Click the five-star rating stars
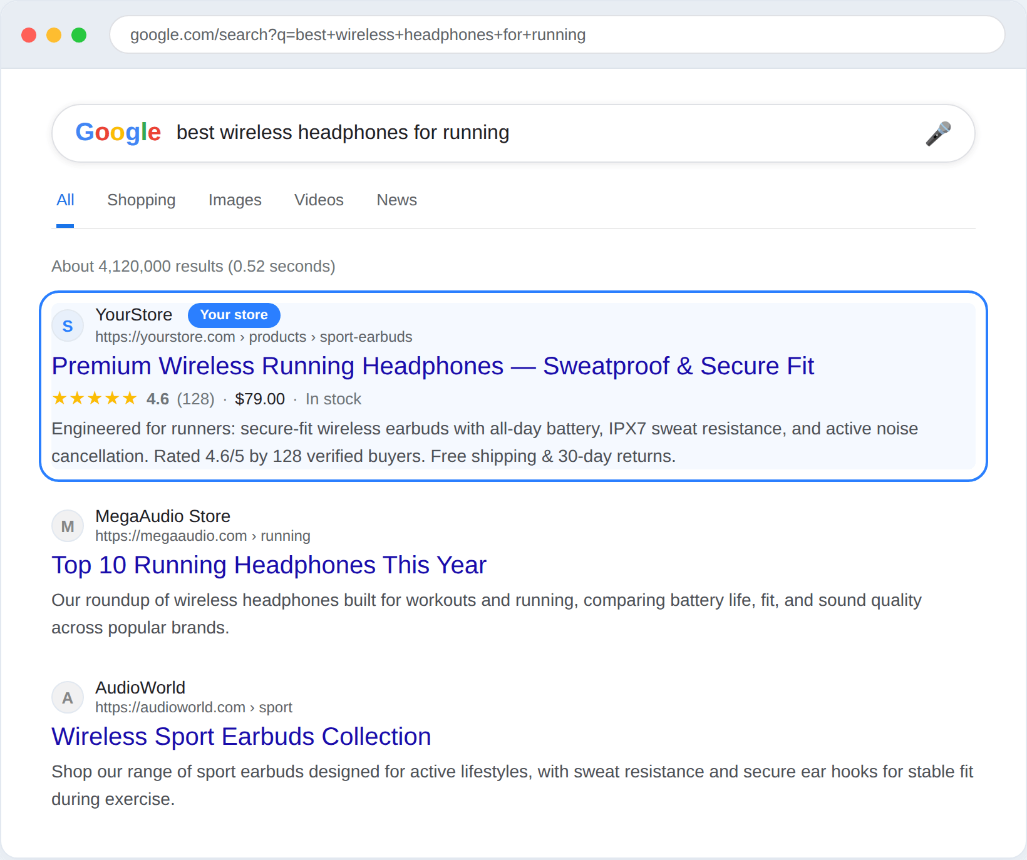This screenshot has height=860, width=1027. pyautogui.click(x=95, y=399)
